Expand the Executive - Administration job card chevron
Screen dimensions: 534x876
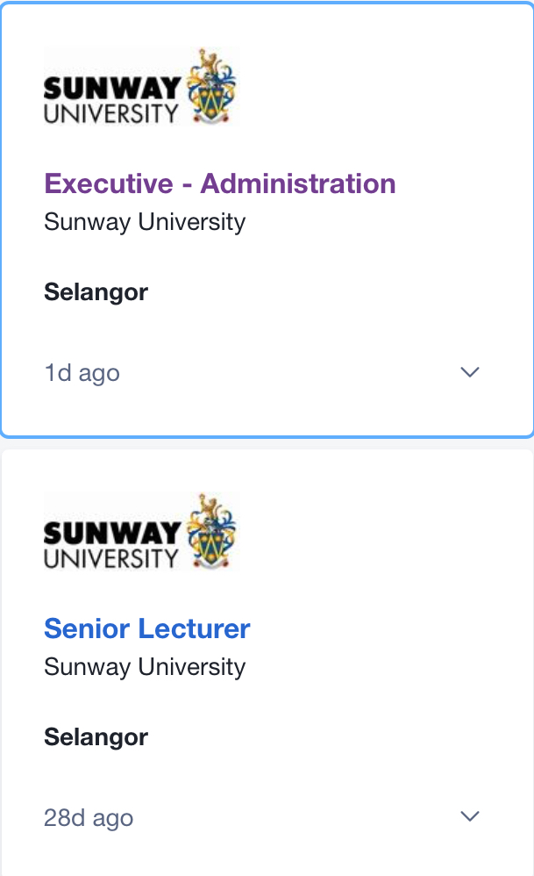(470, 372)
